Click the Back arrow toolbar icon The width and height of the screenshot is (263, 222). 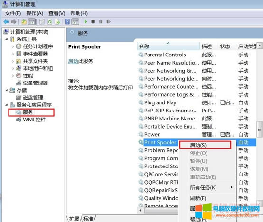[x=6, y=22]
